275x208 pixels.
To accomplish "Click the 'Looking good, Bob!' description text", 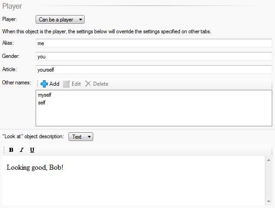I will pyautogui.click(x=35, y=167).
